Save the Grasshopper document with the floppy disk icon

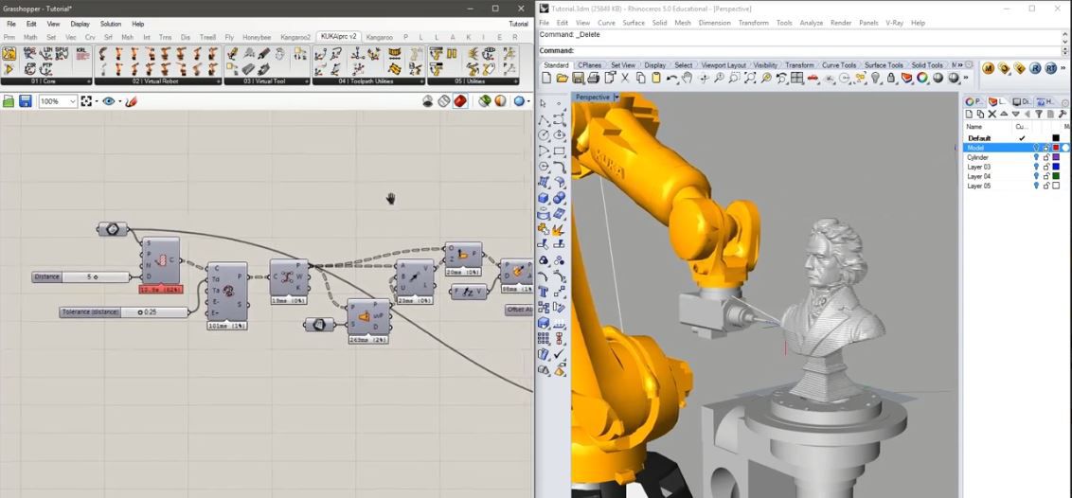click(26, 101)
